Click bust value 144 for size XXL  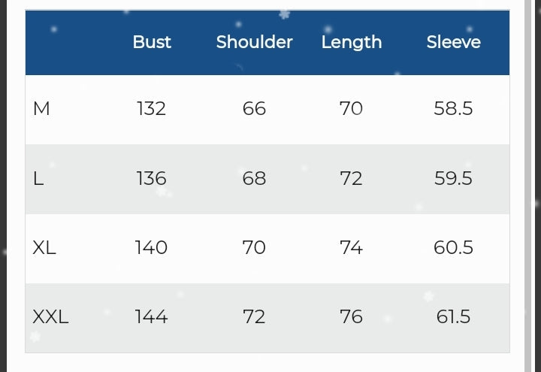click(151, 317)
